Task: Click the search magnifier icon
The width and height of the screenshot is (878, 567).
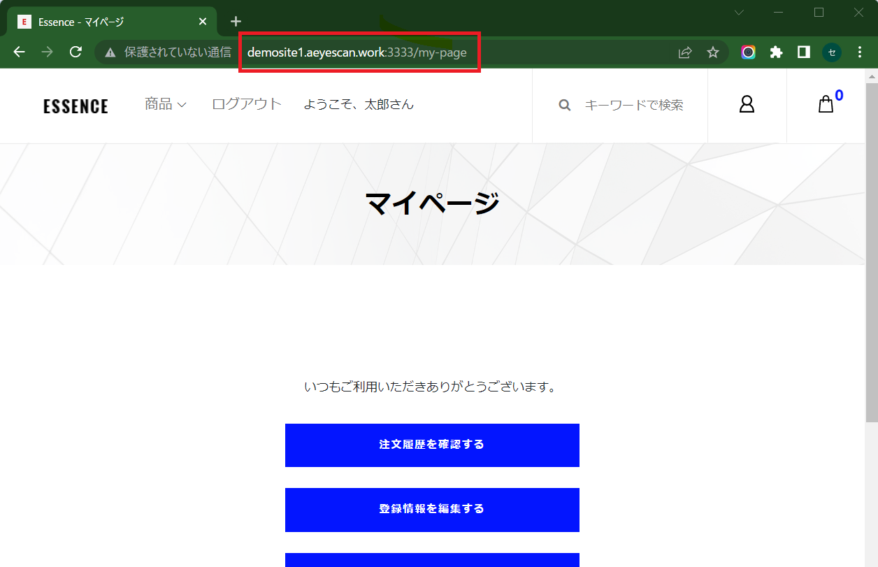Action: pyautogui.click(x=565, y=105)
